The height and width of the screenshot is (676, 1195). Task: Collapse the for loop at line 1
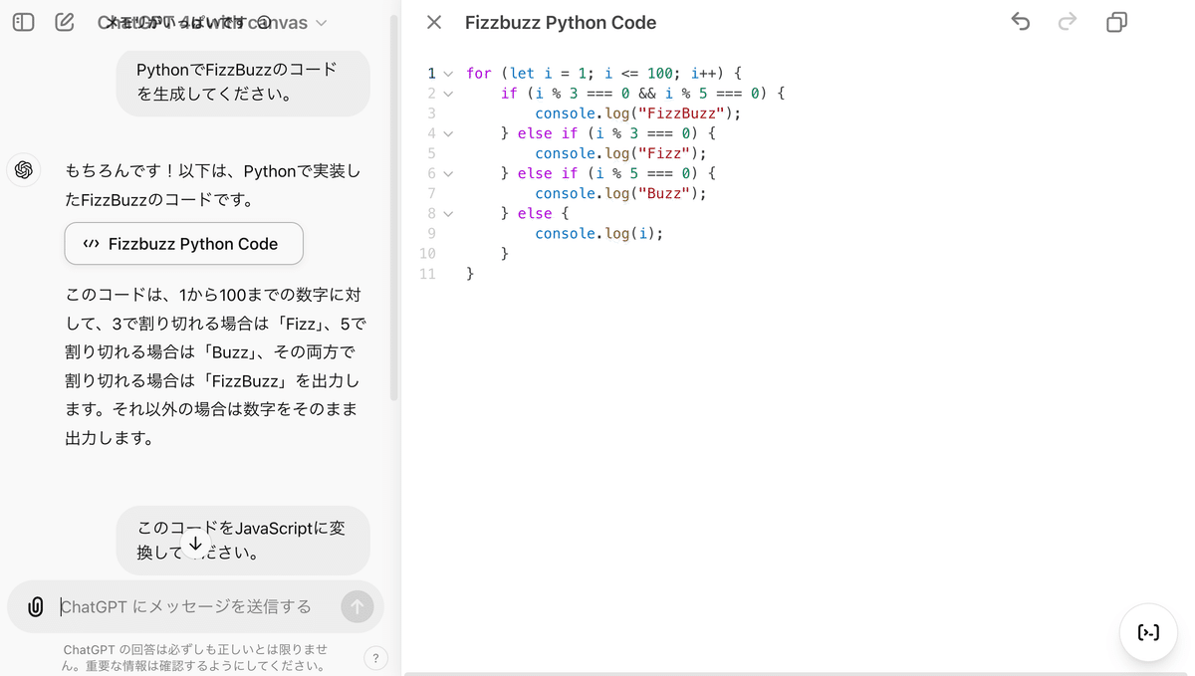tap(448, 74)
